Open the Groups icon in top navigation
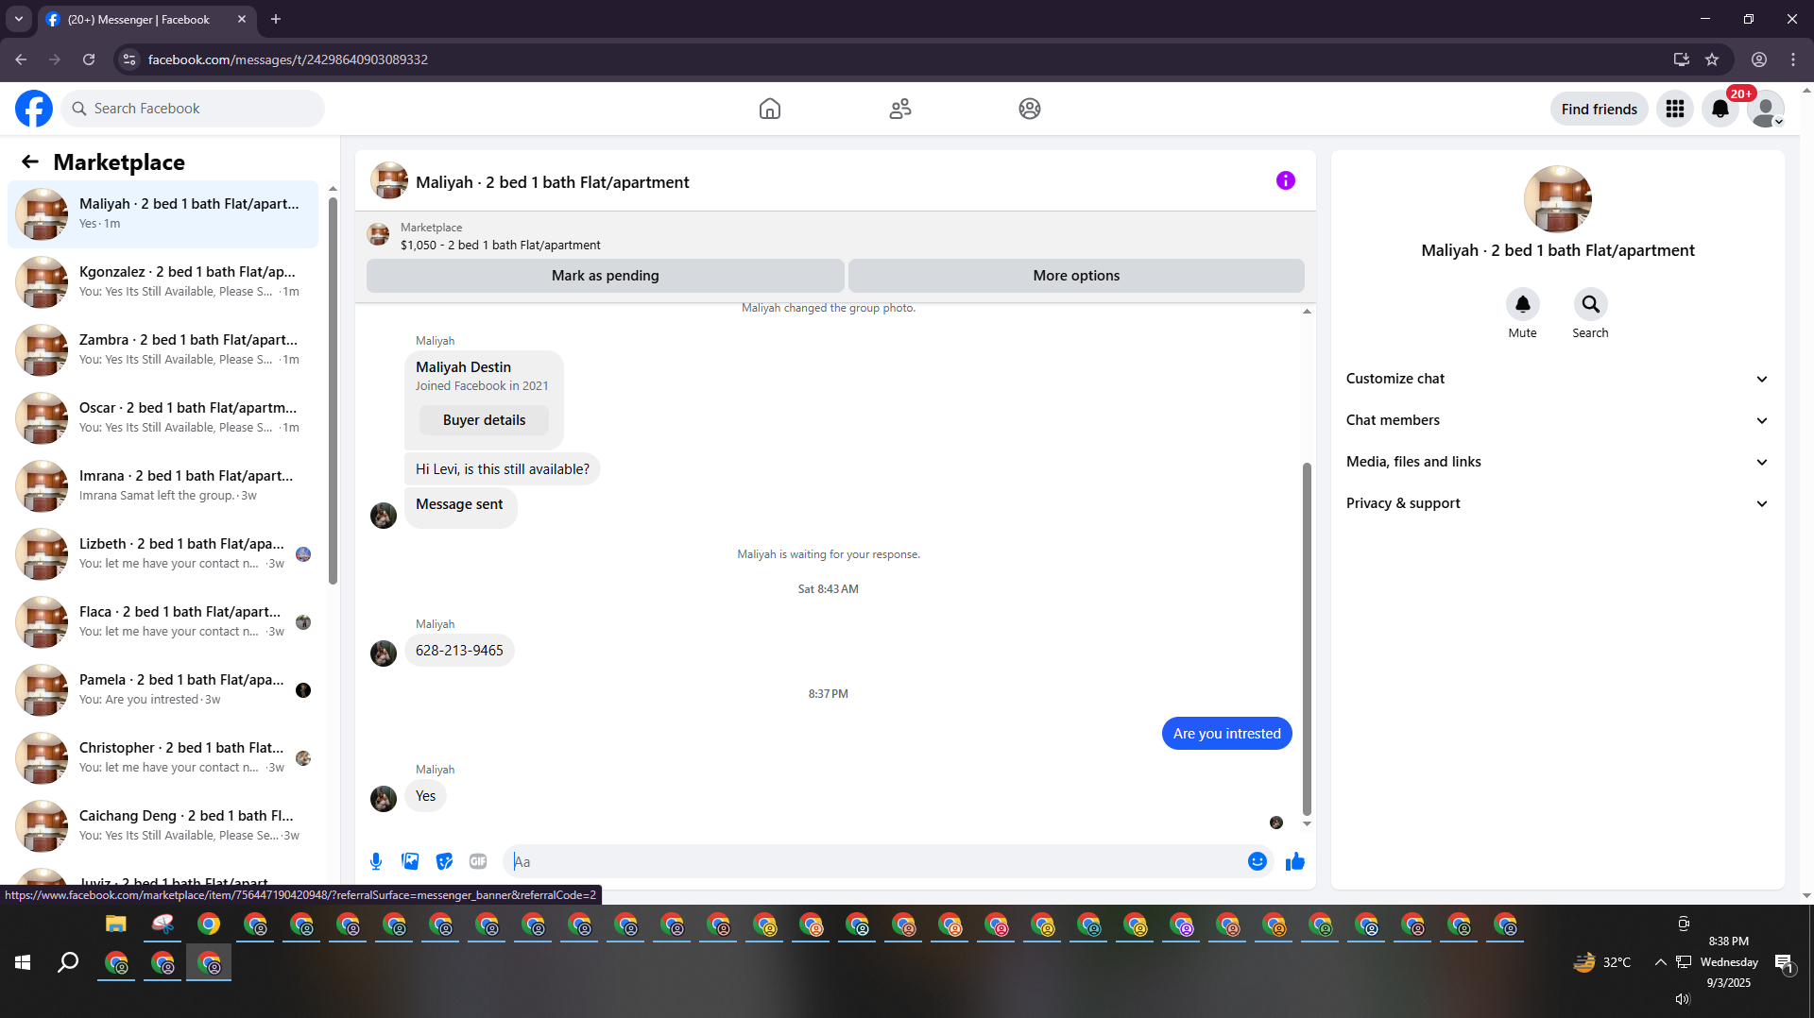Screen dimensions: 1814x1018 [1030, 109]
